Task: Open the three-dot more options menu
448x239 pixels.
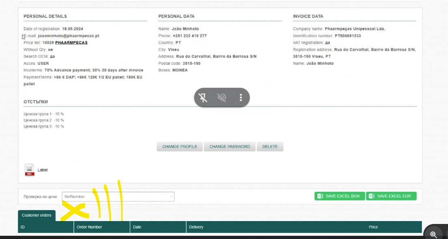Action: 241,98
